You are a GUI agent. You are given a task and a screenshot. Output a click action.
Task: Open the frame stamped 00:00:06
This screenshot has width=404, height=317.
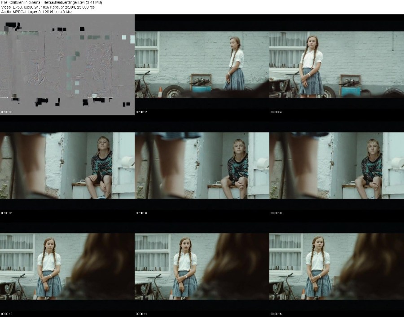click(67, 166)
